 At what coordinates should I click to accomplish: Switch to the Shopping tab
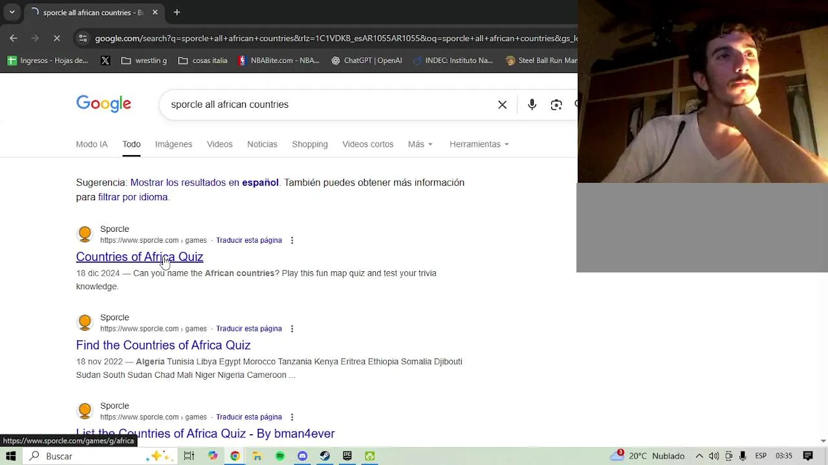point(310,144)
